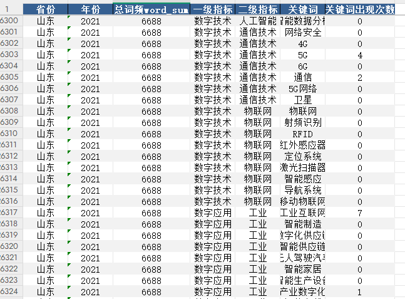The width and height of the screenshot is (405, 299).
Task: Select the 定位系统 keyword cell
Action: tap(302, 157)
